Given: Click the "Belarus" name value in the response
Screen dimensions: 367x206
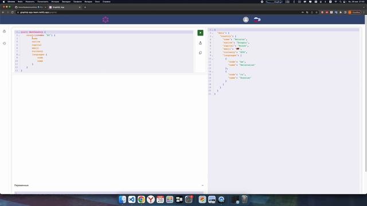Looking at the screenshot, I should (x=240, y=39).
